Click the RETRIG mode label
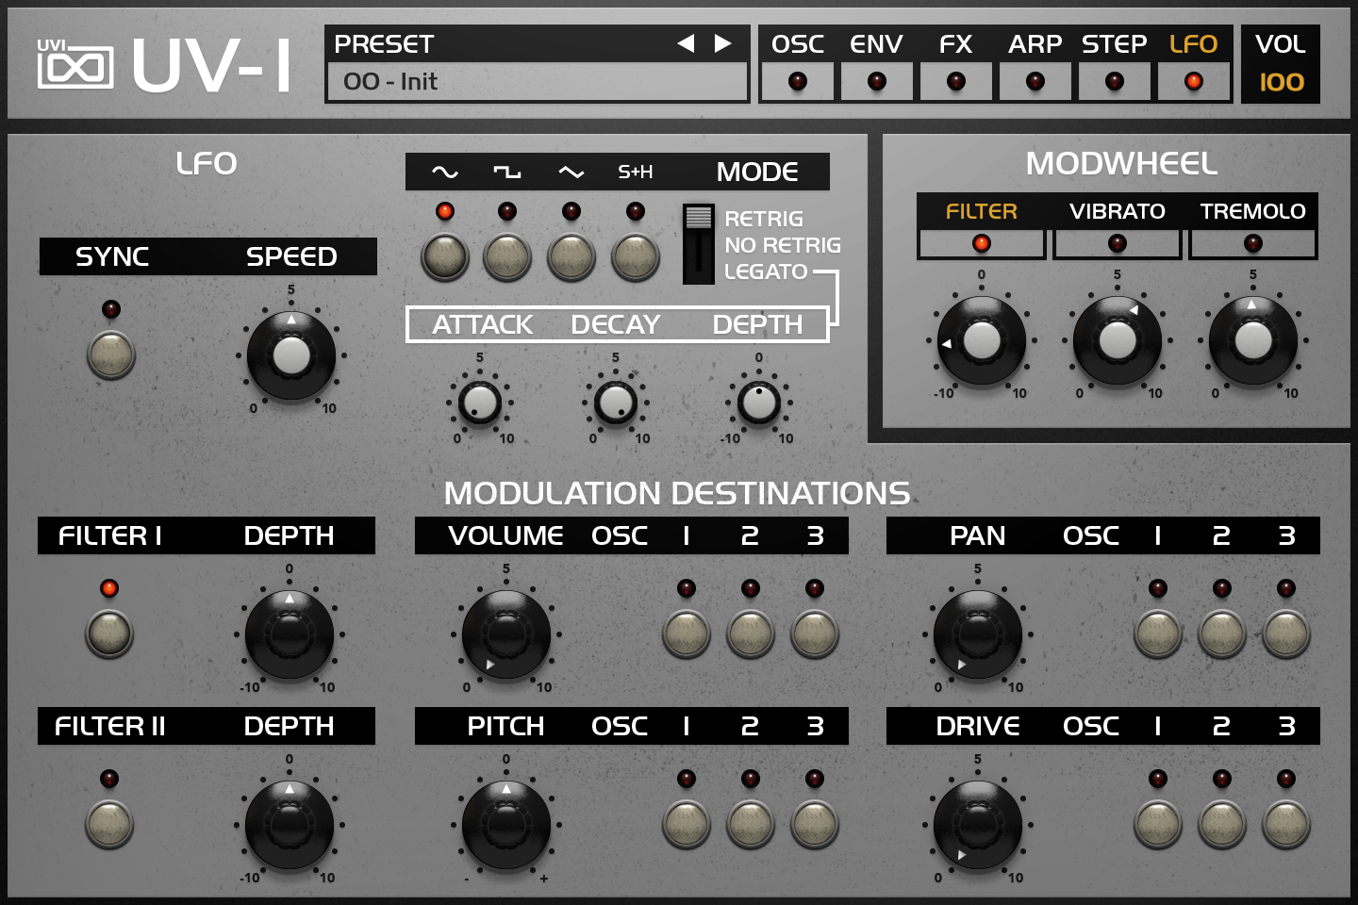The height and width of the screenshot is (905, 1358). pyautogui.click(x=764, y=219)
